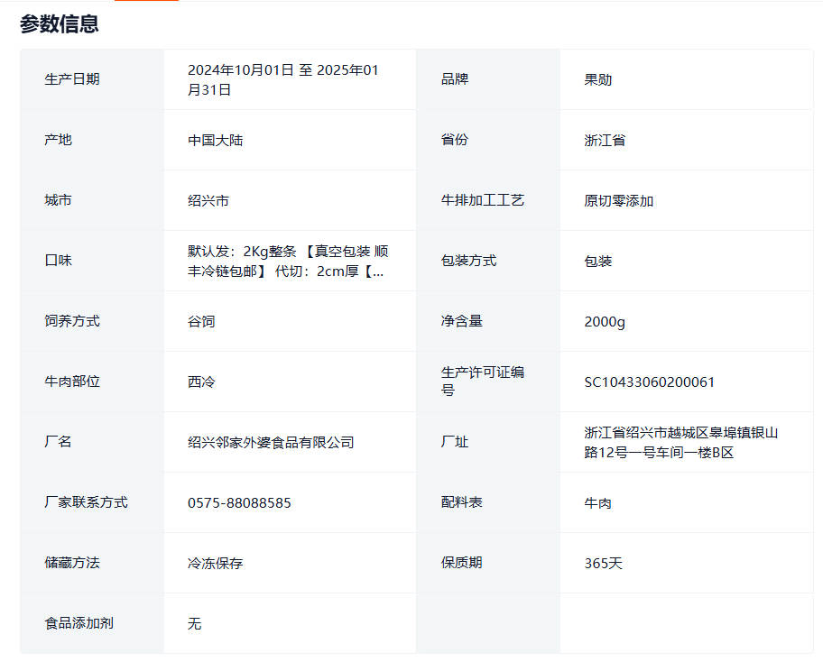Image resolution: width=823 pixels, height=662 pixels.
Task: Click the 包装方式 label cell
Action: click(x=468, y=261)
